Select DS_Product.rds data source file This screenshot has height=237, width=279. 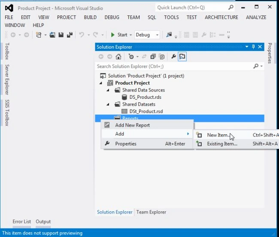(x=145, y=97)
